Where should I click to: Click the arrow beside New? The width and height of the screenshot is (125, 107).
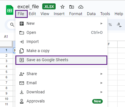coord(102,23)
